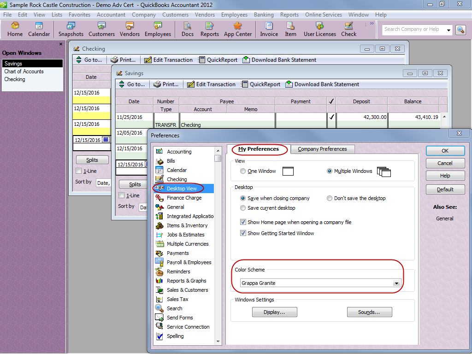The height and width of the screenshot is (354, 472).
Task: Open the Display settings button
Action: pyautogui.click(x=275, y=312)
